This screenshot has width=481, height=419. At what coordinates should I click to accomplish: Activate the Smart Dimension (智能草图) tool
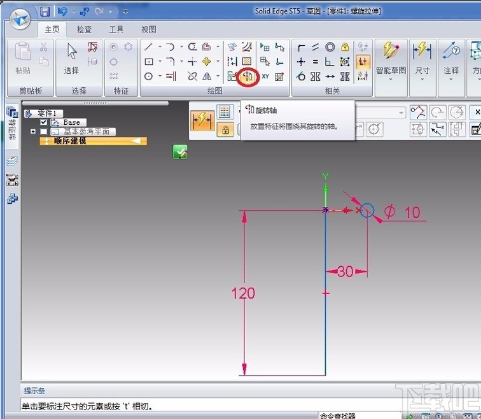(391, 56)
